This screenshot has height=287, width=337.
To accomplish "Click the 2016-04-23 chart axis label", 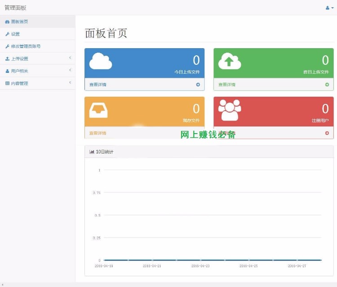I will tap(200, 266).
